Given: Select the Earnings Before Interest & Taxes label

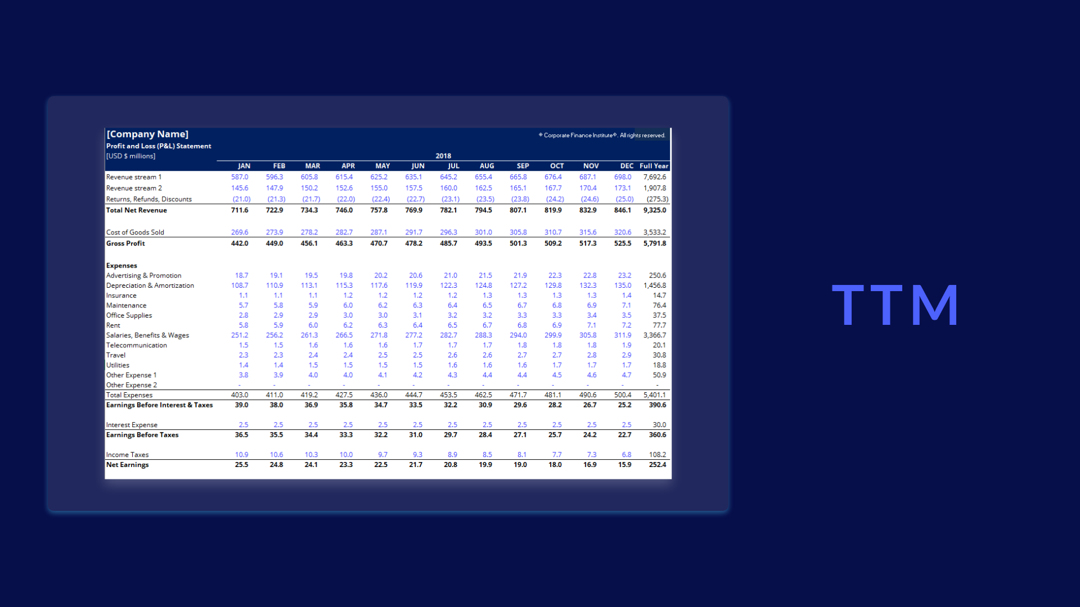Looking at the screenshot, I should pos(160,405).
